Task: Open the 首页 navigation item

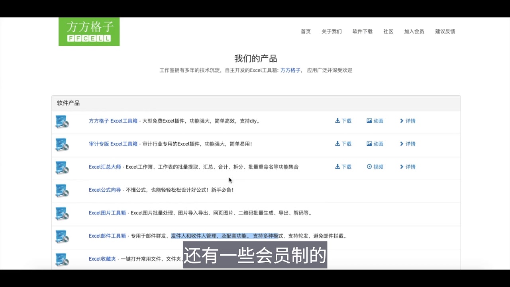Action: pyautogui.click(x=306, y=31)
